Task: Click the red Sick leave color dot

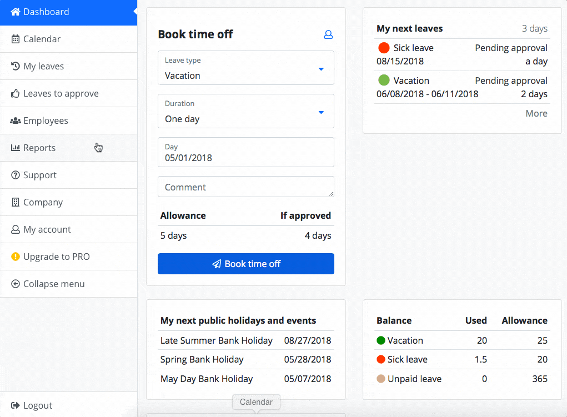Action: (384, 48)
